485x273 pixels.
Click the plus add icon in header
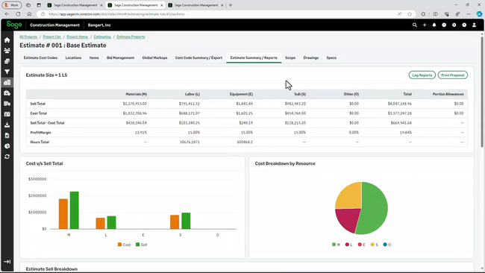(x=425, y=25)
